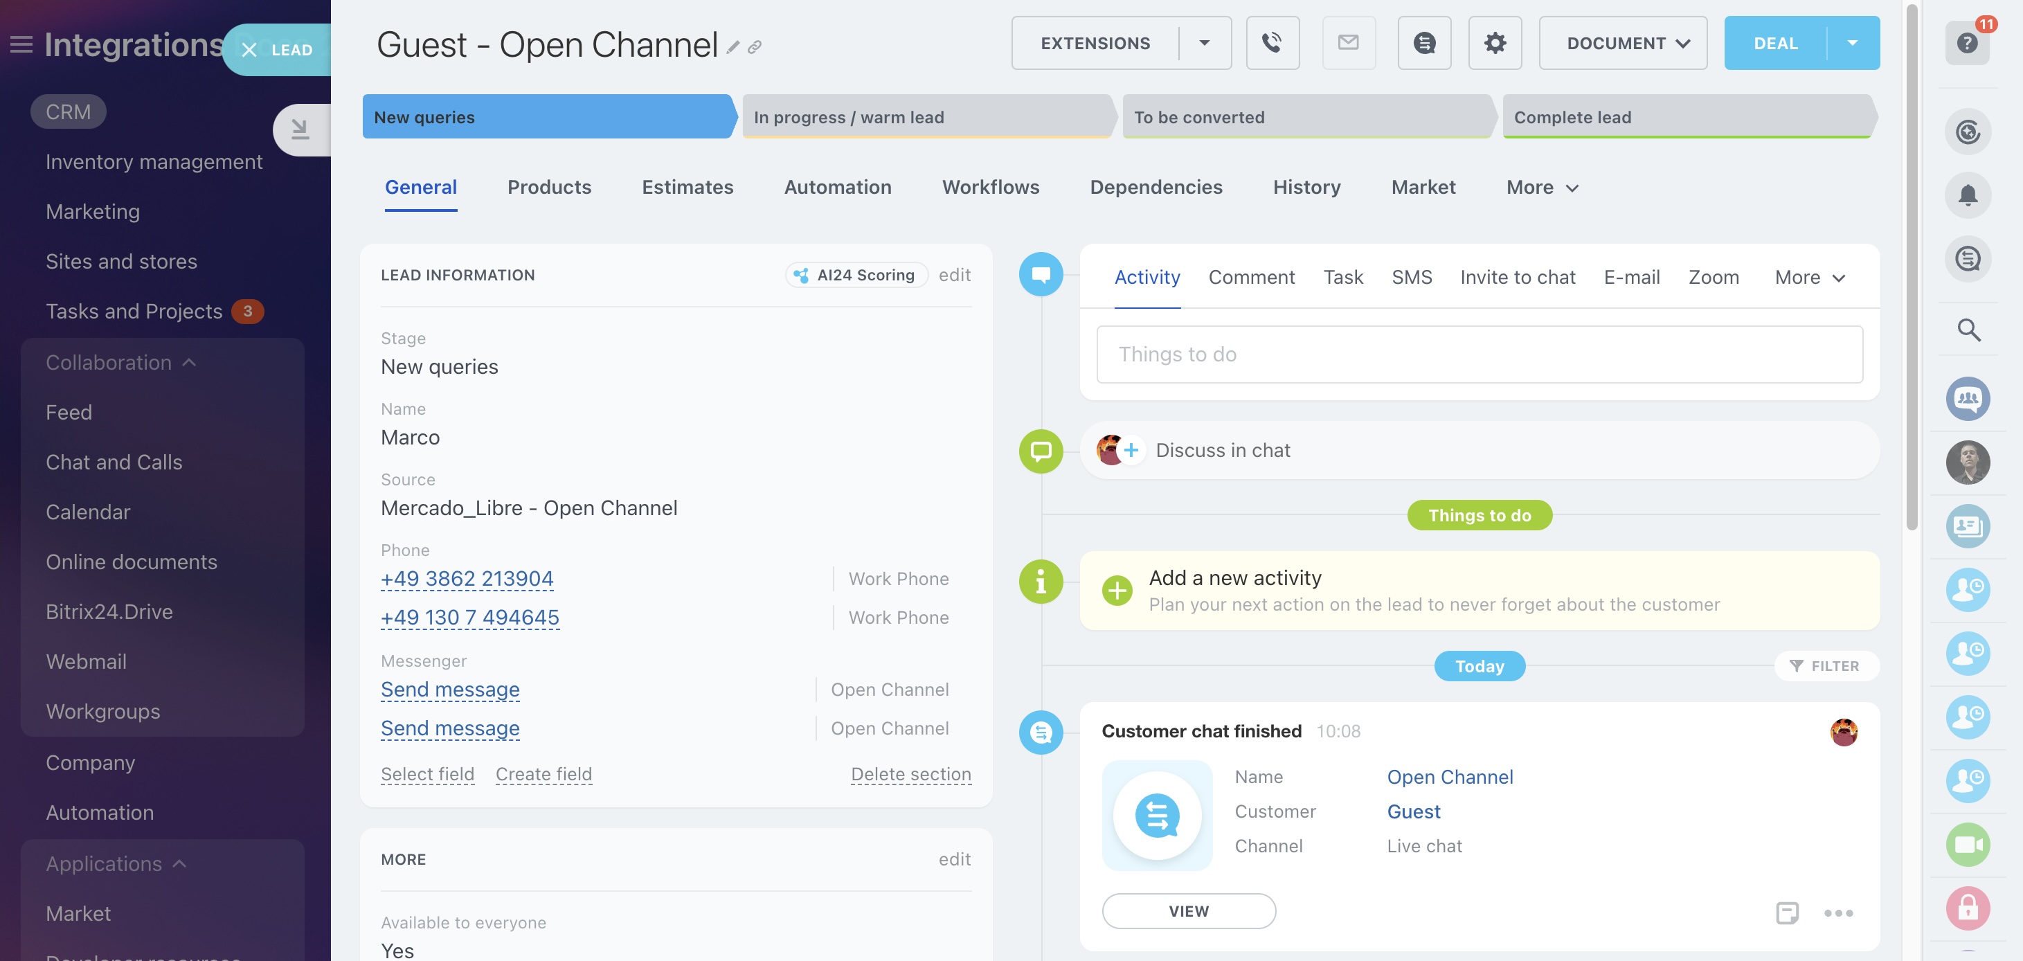Image resolution: width=2023 pixels, height=961 pixels.
Task: Open the settings gear icon
Action: coord(1495,43)
